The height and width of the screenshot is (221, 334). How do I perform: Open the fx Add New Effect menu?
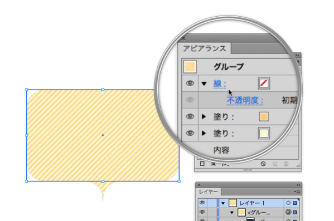(225, 164)
